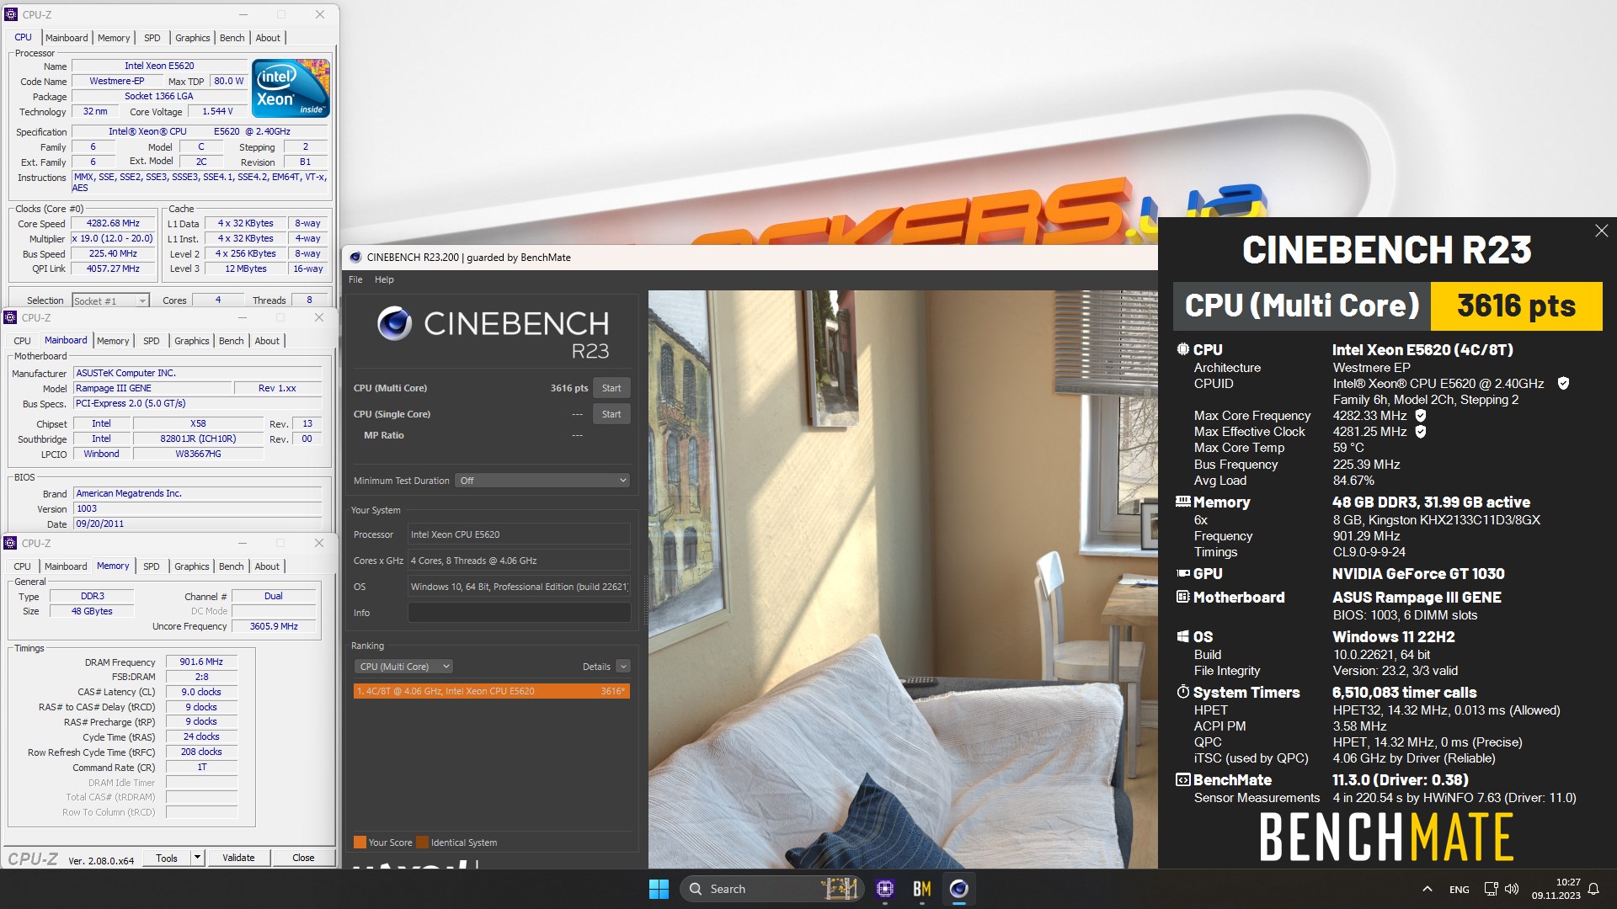Click the Your Score orange legend swatch
The height and width of the screenshot is (909, 1617).
(x=360, y=843)
